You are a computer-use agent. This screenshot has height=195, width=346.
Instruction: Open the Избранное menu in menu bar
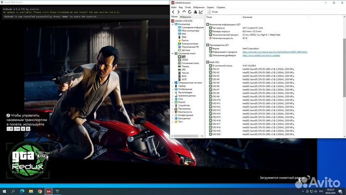click(x=198, y=7)
